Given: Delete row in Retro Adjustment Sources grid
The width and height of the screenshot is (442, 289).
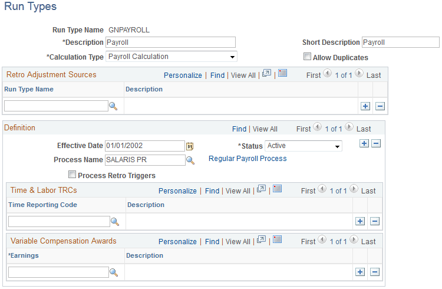Looking at the screenshot, I should [x=380, y=106].
